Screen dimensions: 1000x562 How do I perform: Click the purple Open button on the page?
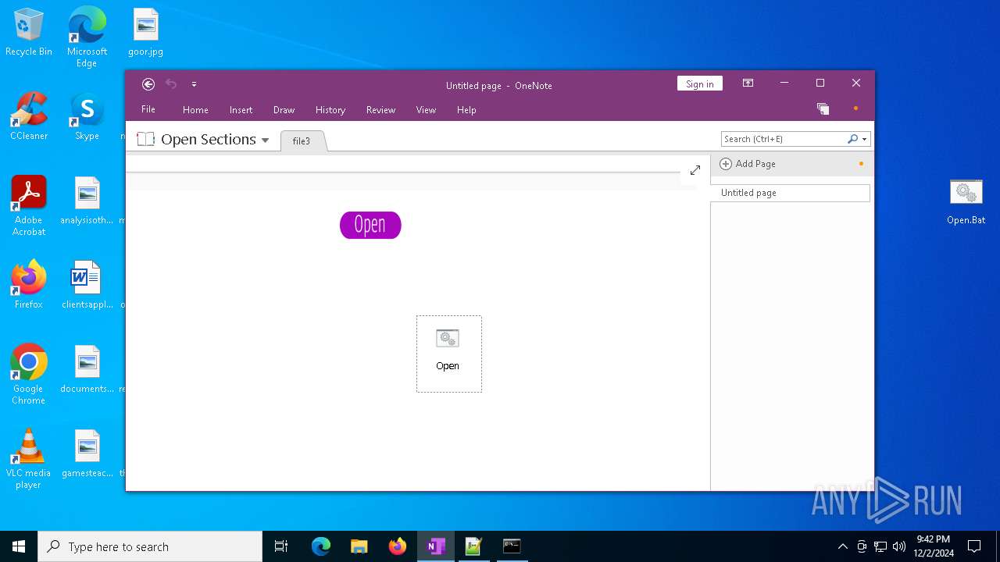[370, 226]
